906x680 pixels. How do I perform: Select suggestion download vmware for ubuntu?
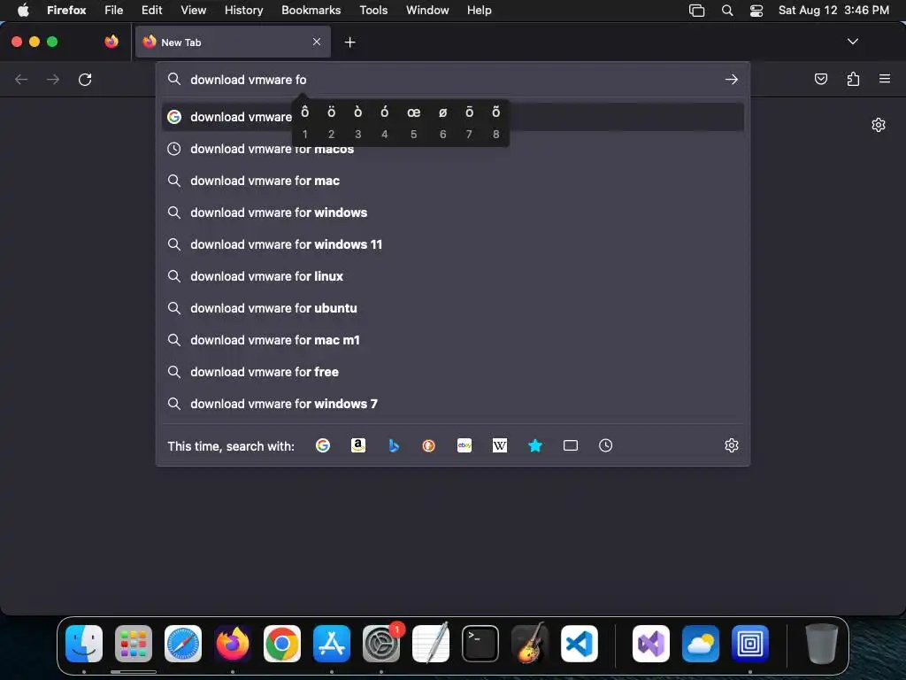[453, 308]
